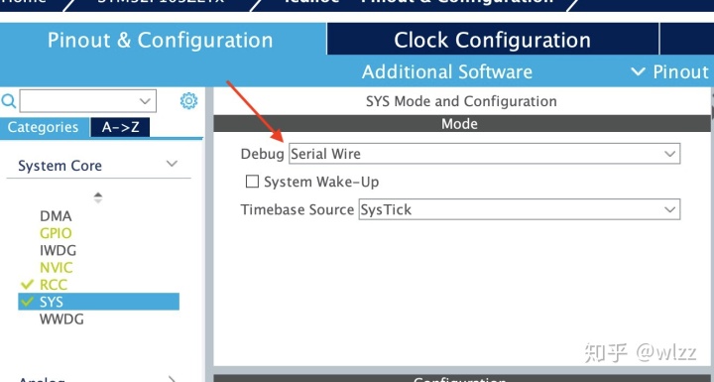Click the sort arrows icon above DMA

98,197
